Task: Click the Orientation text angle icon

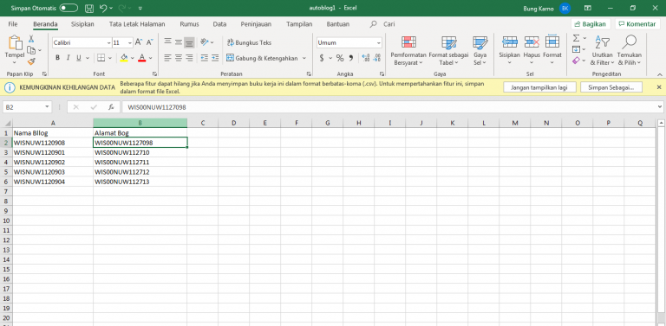Action: pos(205,42)
